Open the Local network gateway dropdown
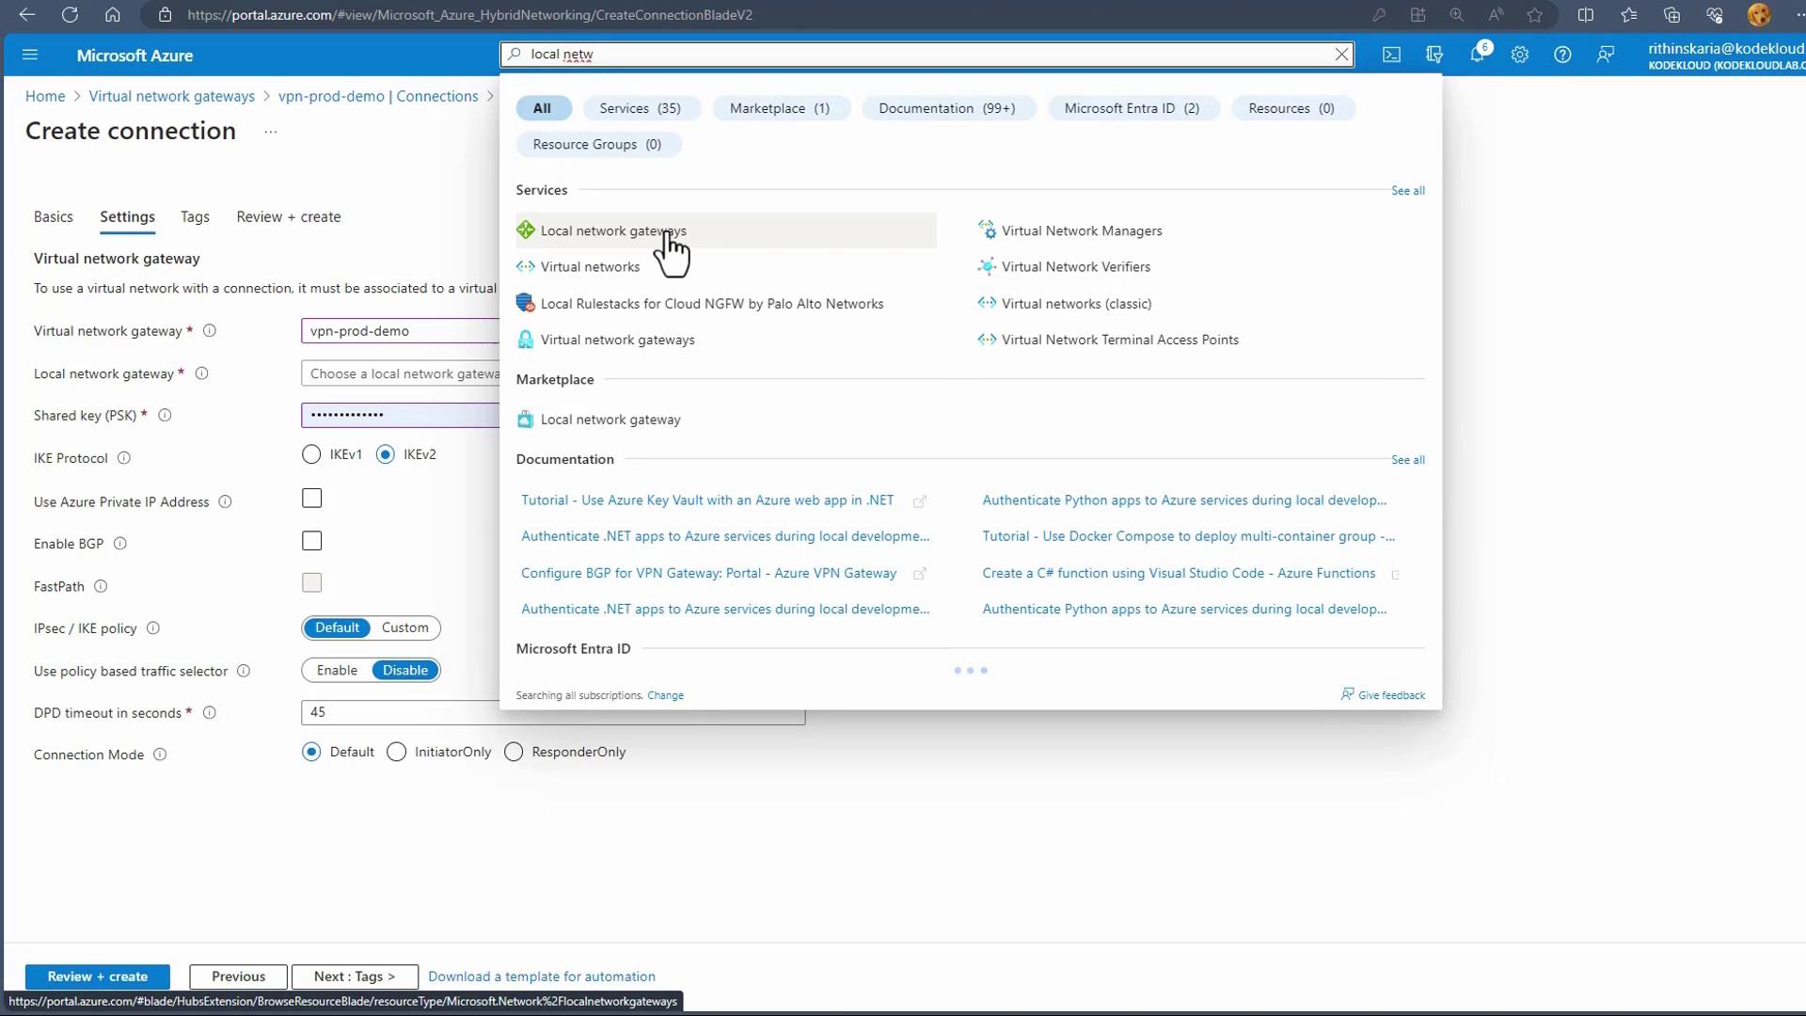This screenshot has width=1806, height=1016. pyautogui.click(x=400, y=373)
